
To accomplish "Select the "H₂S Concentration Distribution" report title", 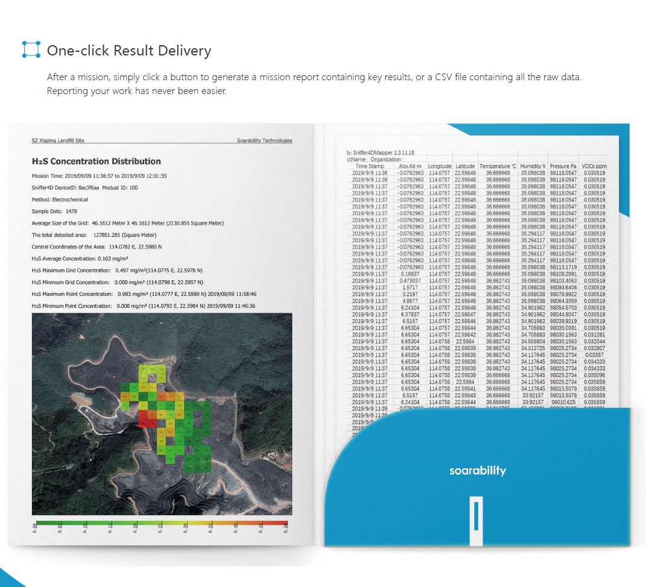I will point(97,162).
